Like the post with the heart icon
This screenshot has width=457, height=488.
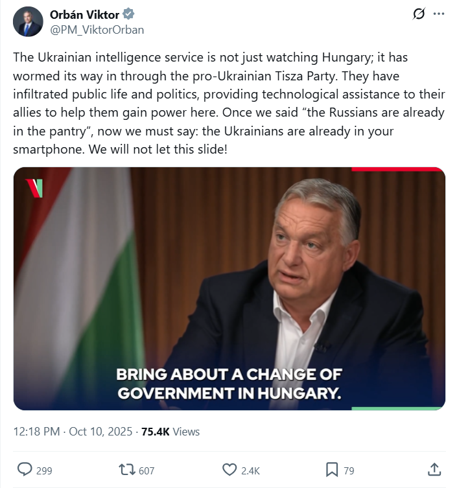tap(229, 470)
